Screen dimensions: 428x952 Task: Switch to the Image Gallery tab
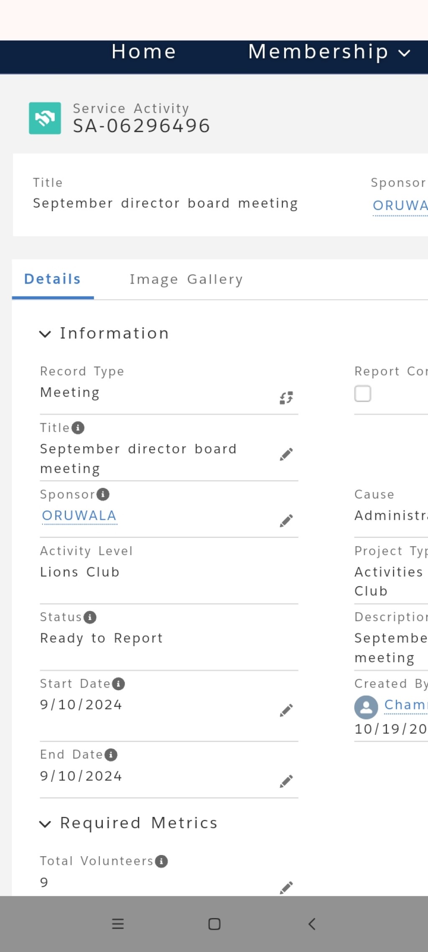[186, 279]
